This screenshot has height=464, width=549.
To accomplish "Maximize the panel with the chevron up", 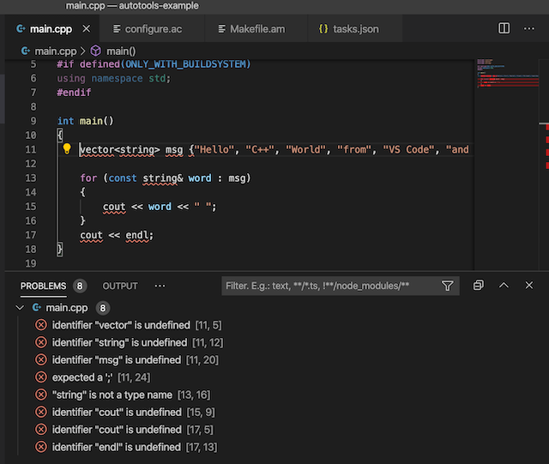I will click(504, 286).
